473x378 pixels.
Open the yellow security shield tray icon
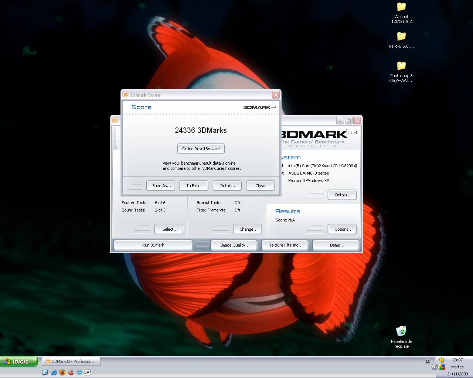coord(442,360)
